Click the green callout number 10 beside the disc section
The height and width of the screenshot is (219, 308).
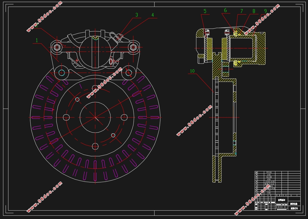pos(192,71)
